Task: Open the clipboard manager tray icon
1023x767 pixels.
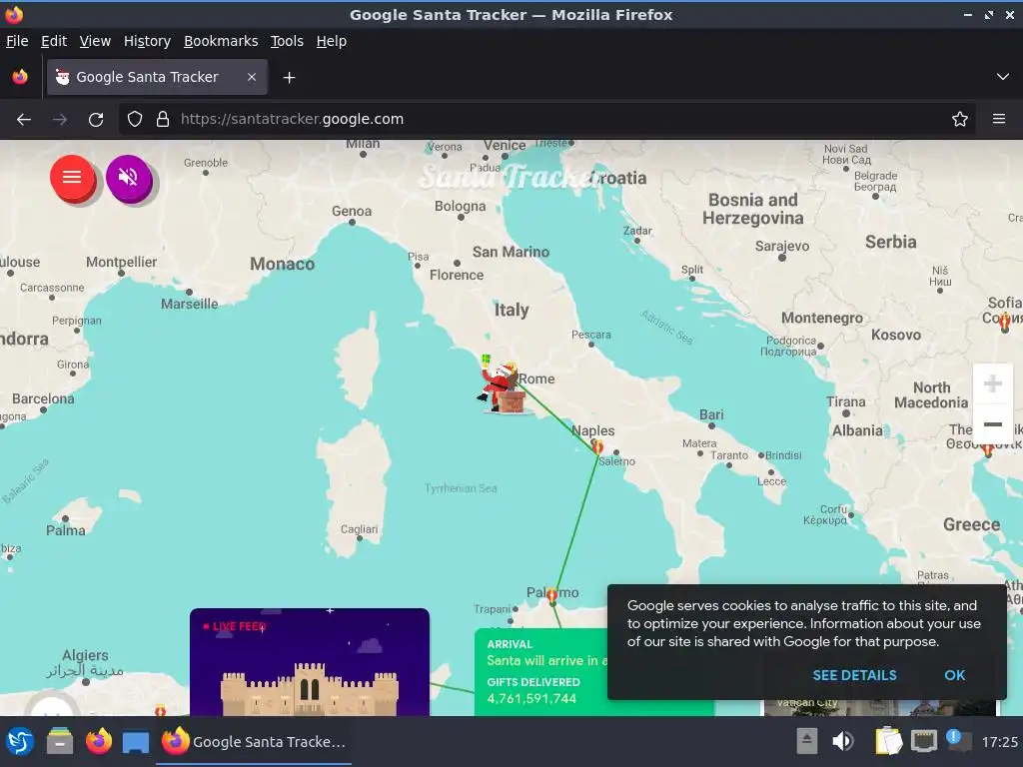Action: click(x=888, y=741)
